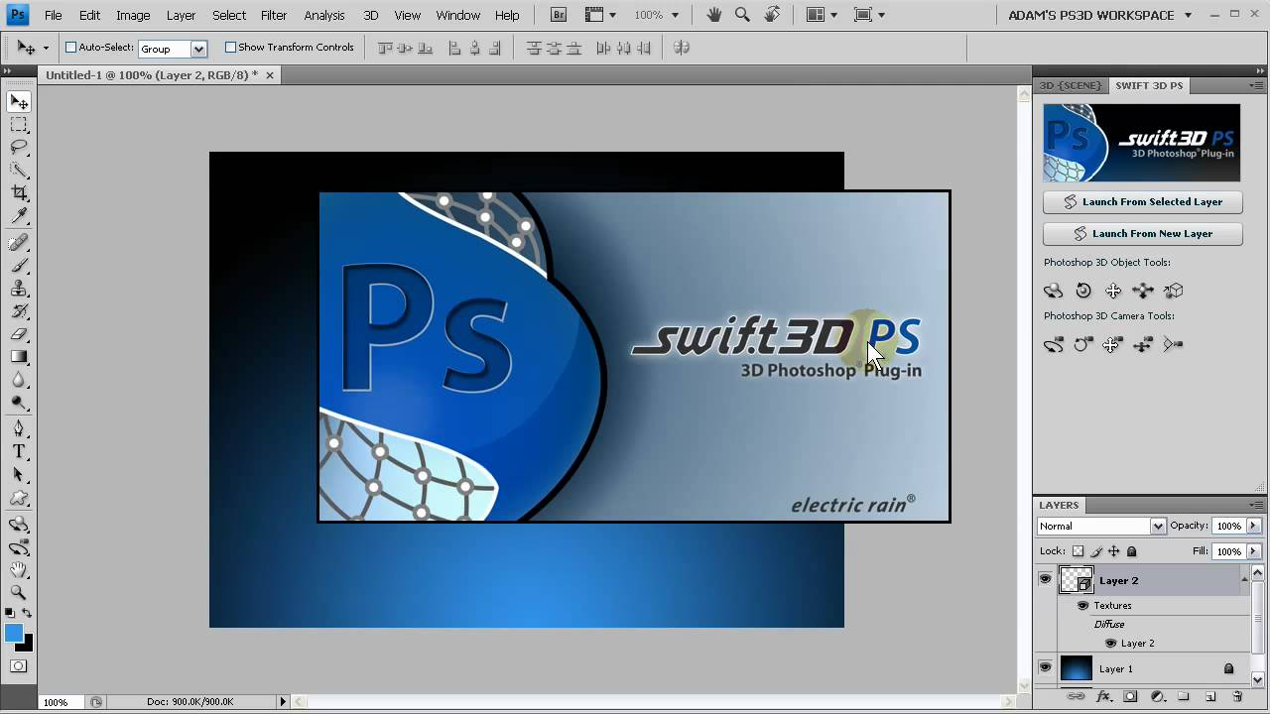The height and width of the screenshot is (714, 1270).
Task: Select the Eraser tool
Action: (x=19, y=334)
